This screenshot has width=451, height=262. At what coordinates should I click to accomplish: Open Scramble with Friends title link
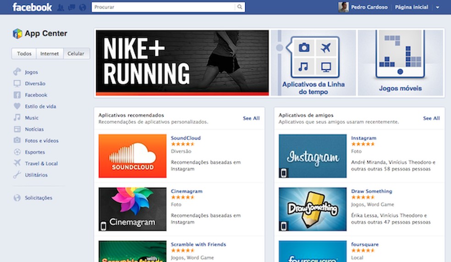[198, 245]
